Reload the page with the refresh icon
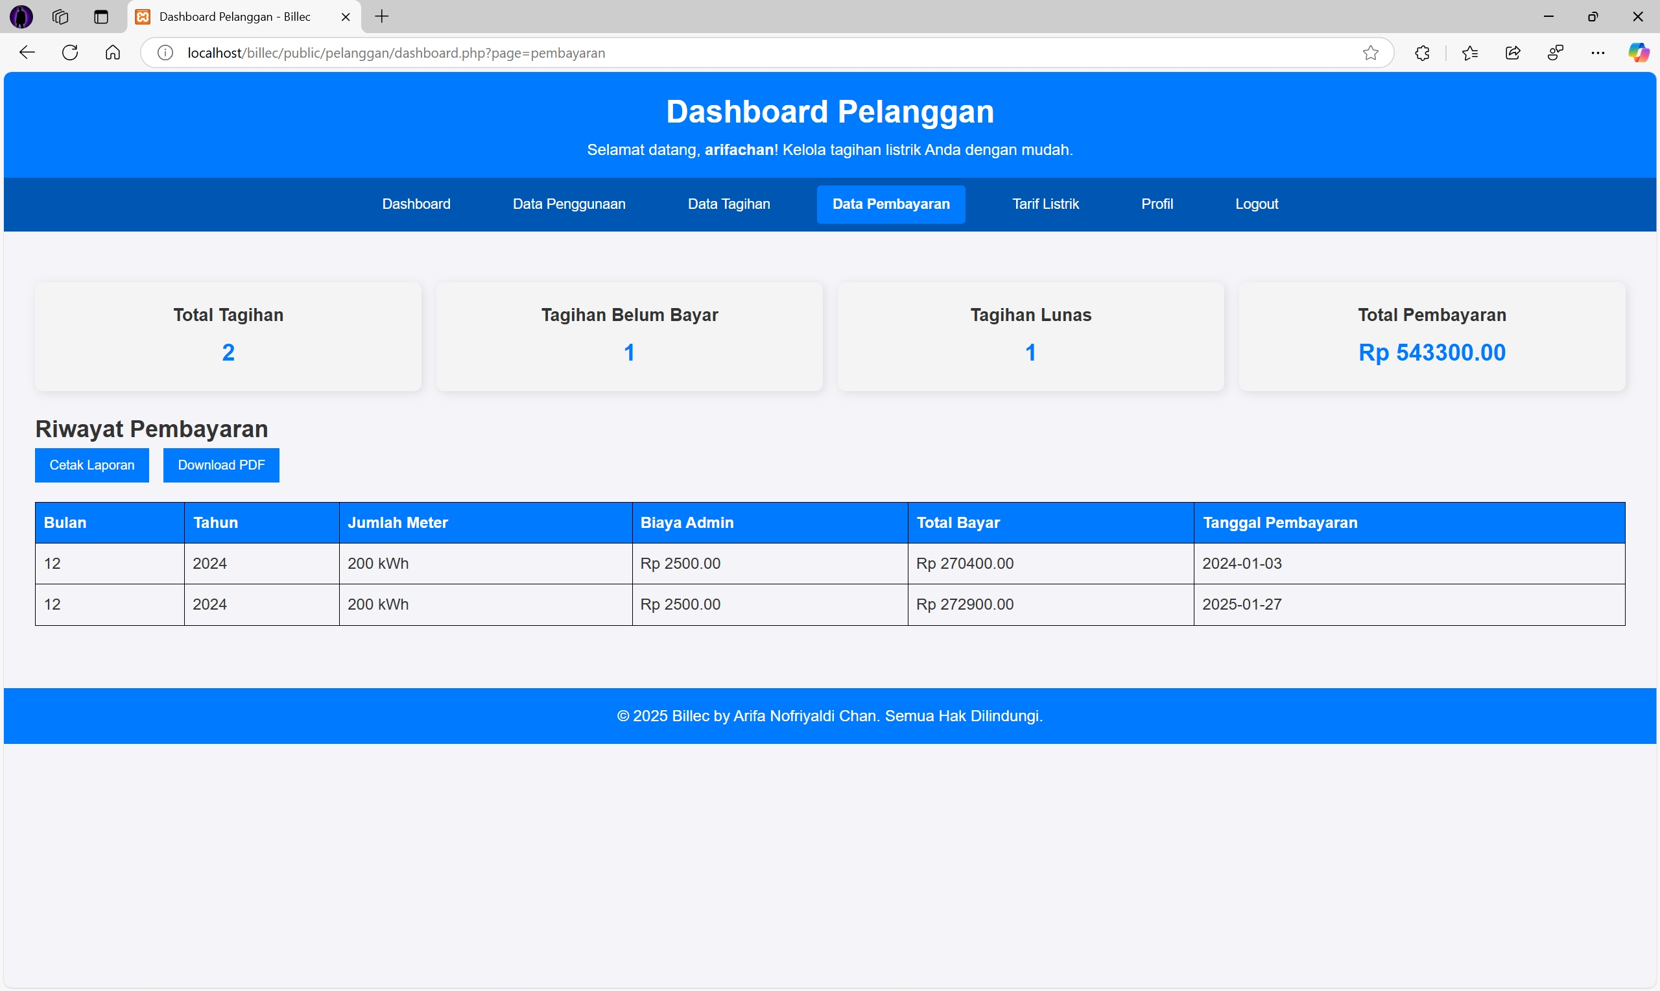1660x991 pixels. tap(70, 53)
